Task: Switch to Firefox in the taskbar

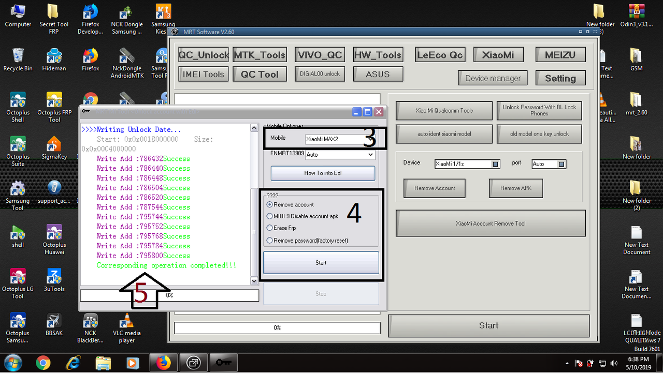Action: 163,363
